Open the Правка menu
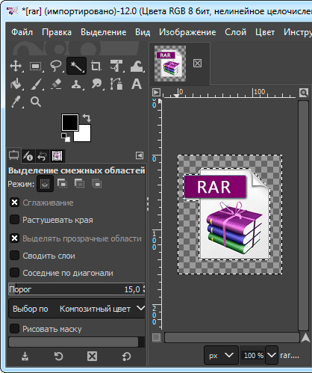The image size is (312, 373). coord(57,32)
